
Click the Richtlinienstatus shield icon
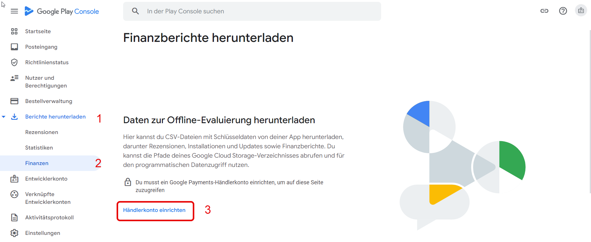pyautogui.click(x=14, y=62)
